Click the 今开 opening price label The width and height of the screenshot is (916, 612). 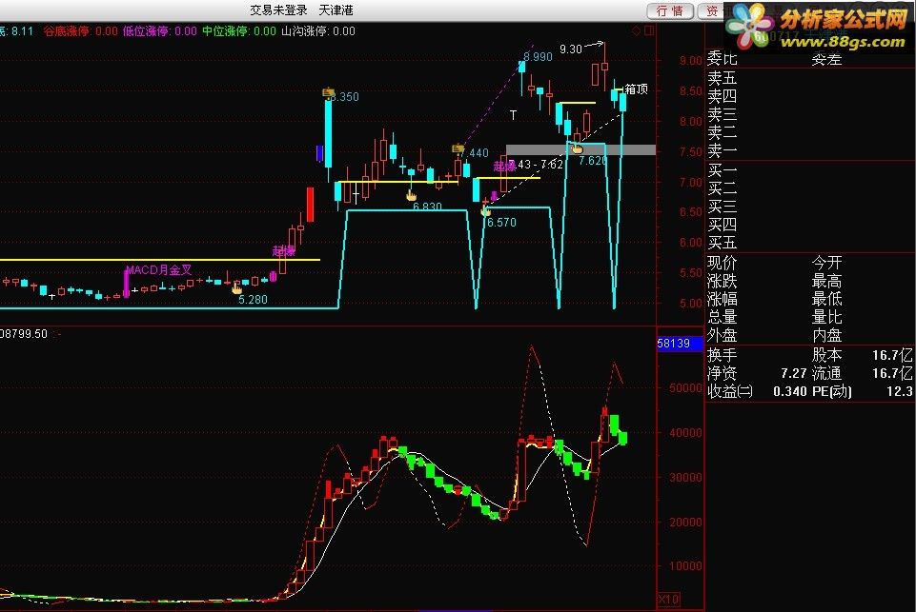click(x=826, y=263)
